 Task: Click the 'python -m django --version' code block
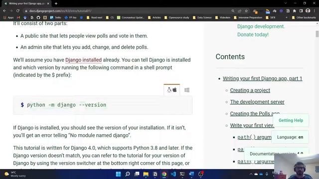point(103,105)
